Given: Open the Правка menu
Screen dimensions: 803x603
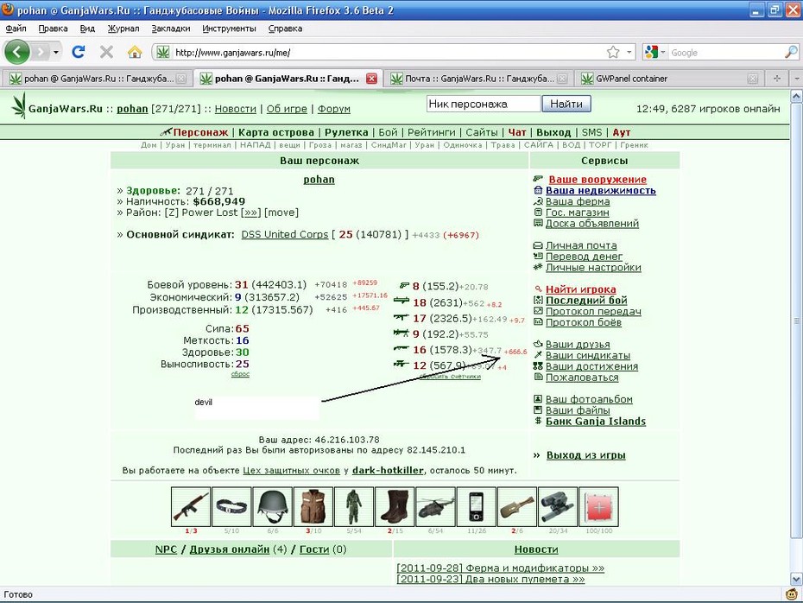Looking at the screenshot, I should [53, 29].
